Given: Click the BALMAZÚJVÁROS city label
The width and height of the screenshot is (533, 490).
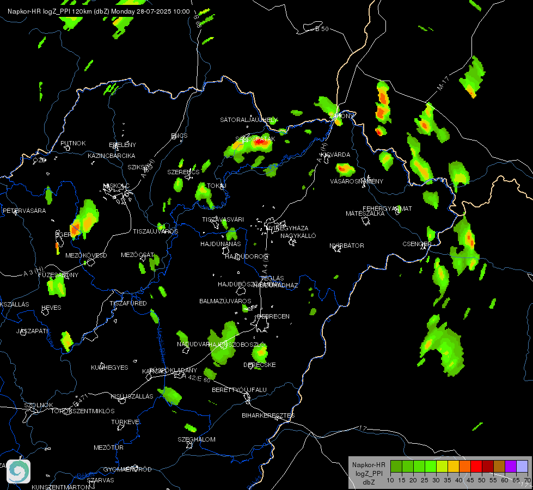Looking at the screenshot, I should 225,301.
